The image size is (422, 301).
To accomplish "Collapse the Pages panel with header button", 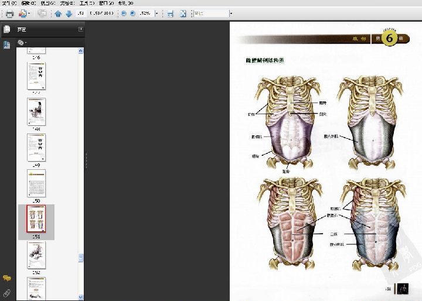I will 81,29.
